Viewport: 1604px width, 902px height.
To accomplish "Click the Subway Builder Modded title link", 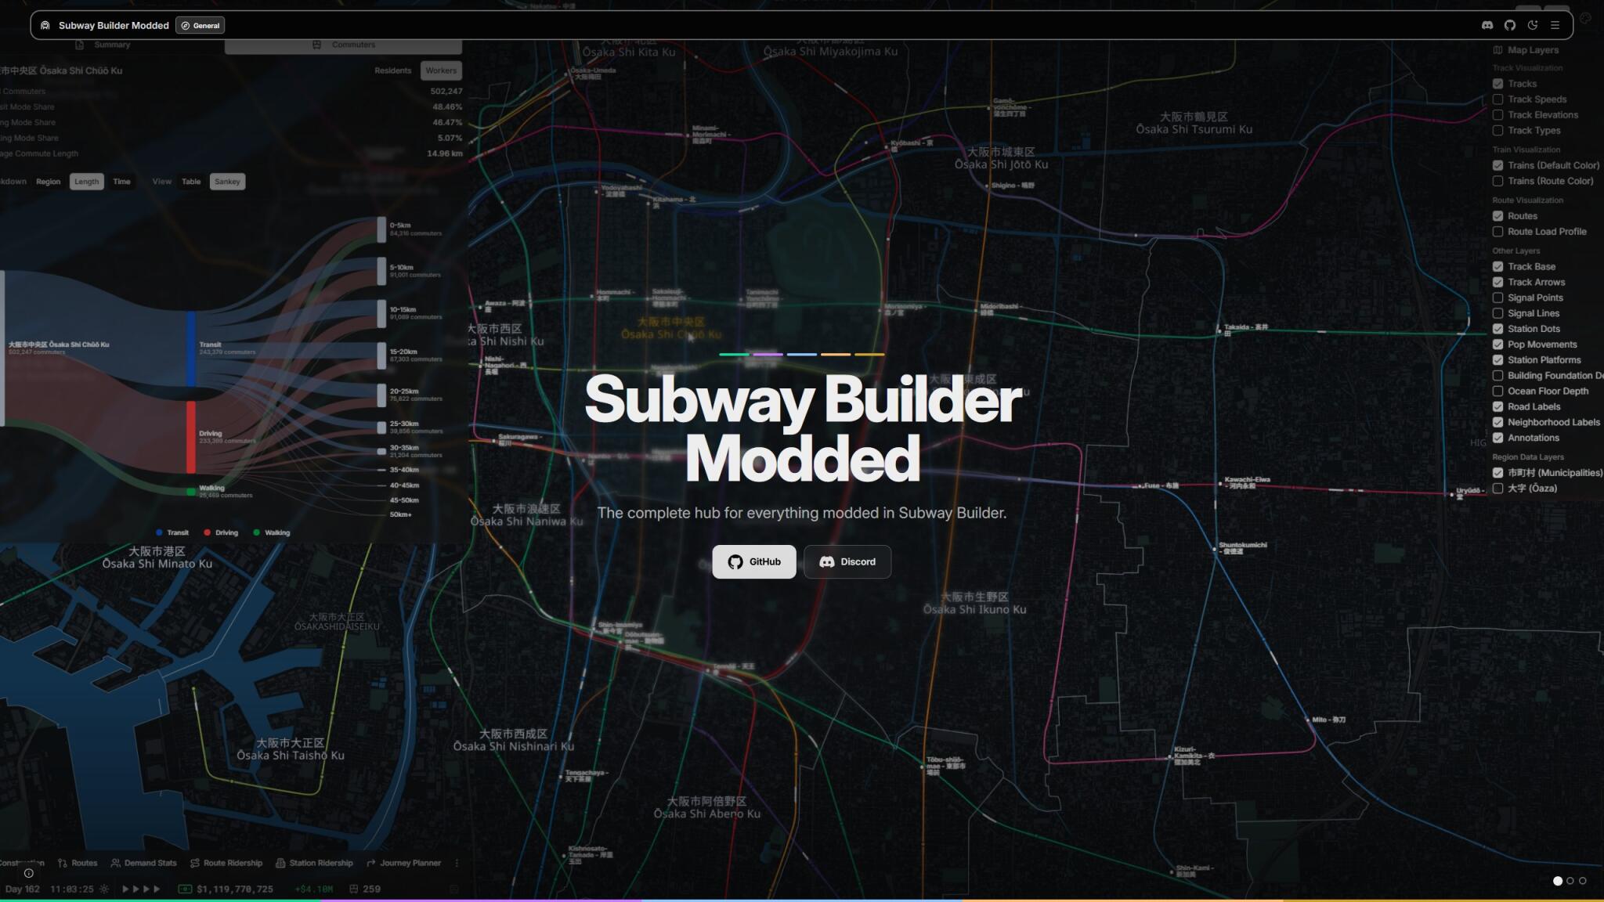I will 114,25.
